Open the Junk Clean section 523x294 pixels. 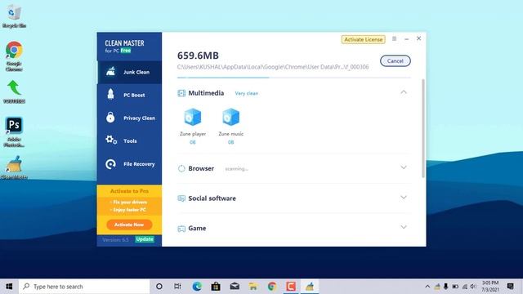[x=129, y=72]
